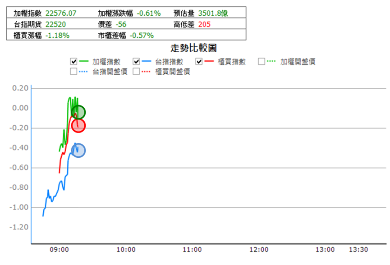Click the 台指期貨 label in the table
The width and height of the screenshot is (390, 265).
tap(28, 24)
